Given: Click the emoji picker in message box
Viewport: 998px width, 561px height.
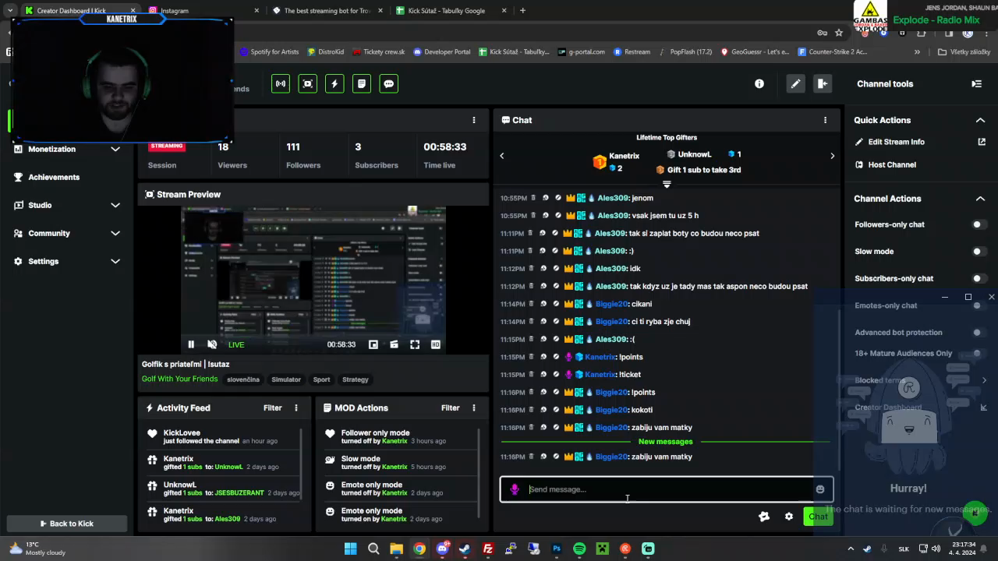Looking at the screenshot, I should click(x=820, y=489).
